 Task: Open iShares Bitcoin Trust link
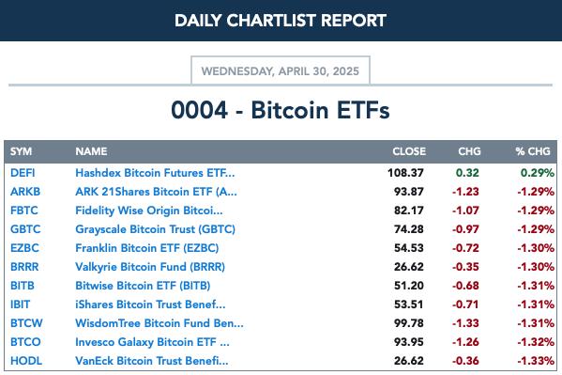point(150,305)
